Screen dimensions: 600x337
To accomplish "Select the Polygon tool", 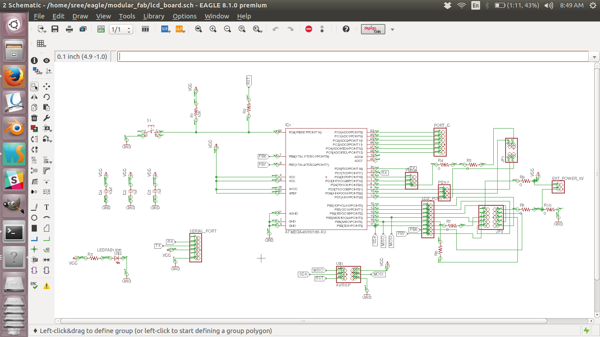I will [47, 228].
